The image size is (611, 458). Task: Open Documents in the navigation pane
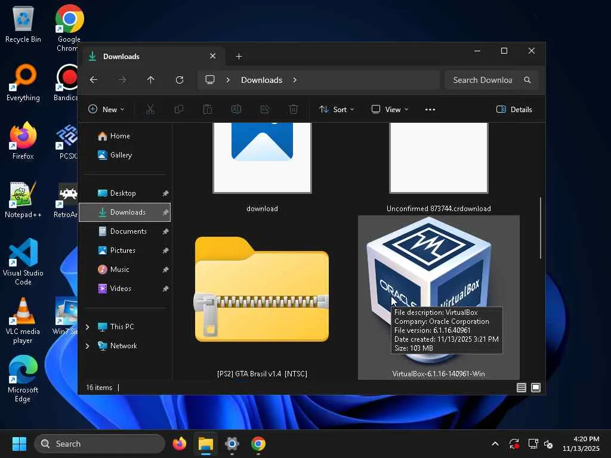[128, 231]
